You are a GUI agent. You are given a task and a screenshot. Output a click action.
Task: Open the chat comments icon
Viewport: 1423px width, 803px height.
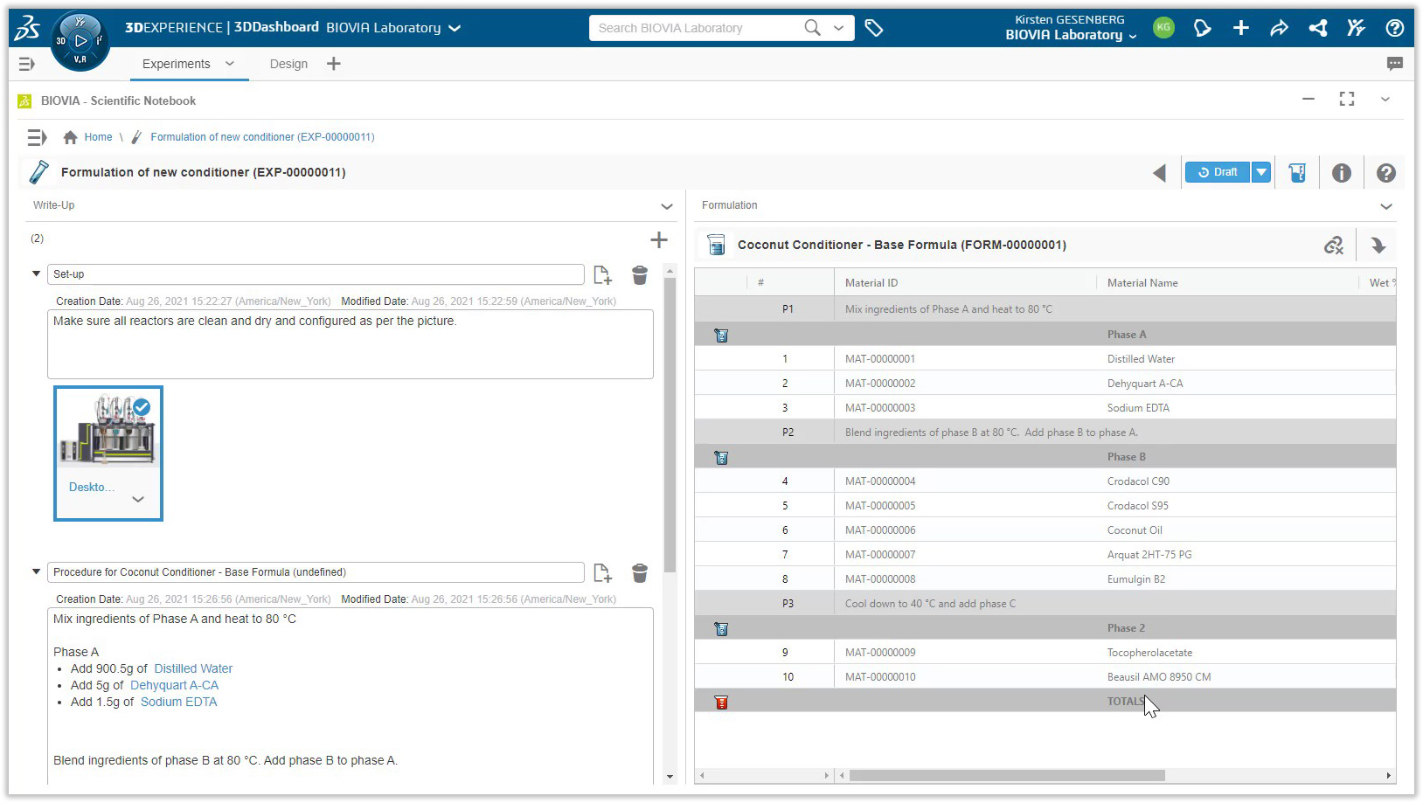(1394, 64)
